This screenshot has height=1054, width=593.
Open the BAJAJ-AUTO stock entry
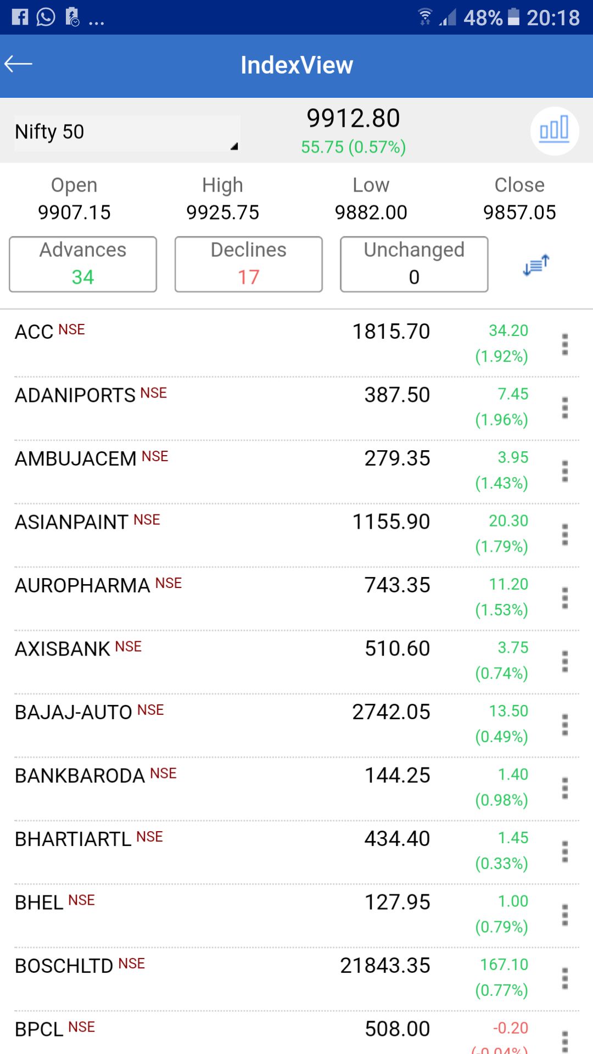click(220, 725)
